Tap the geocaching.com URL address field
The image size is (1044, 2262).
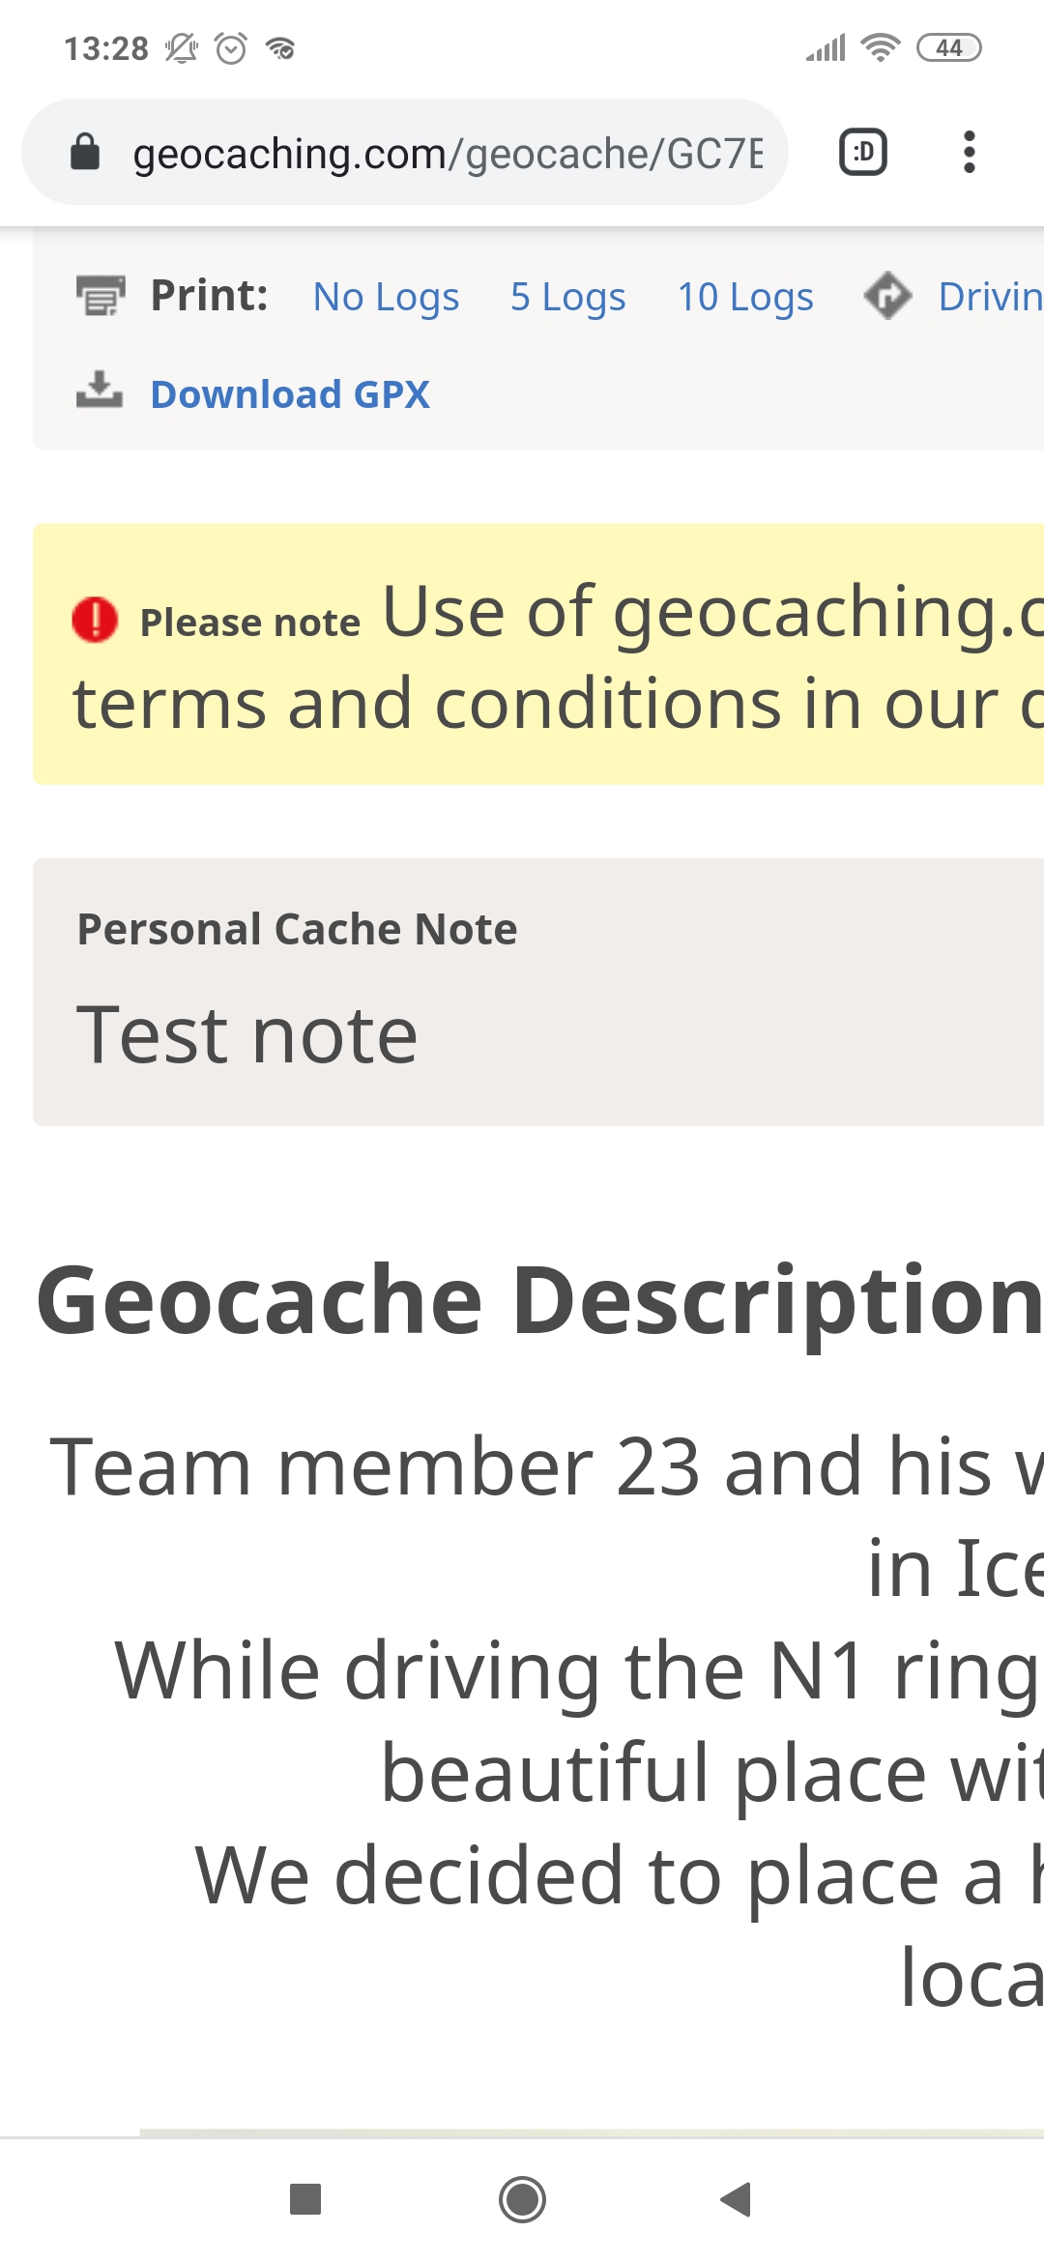tap(447, 153)
